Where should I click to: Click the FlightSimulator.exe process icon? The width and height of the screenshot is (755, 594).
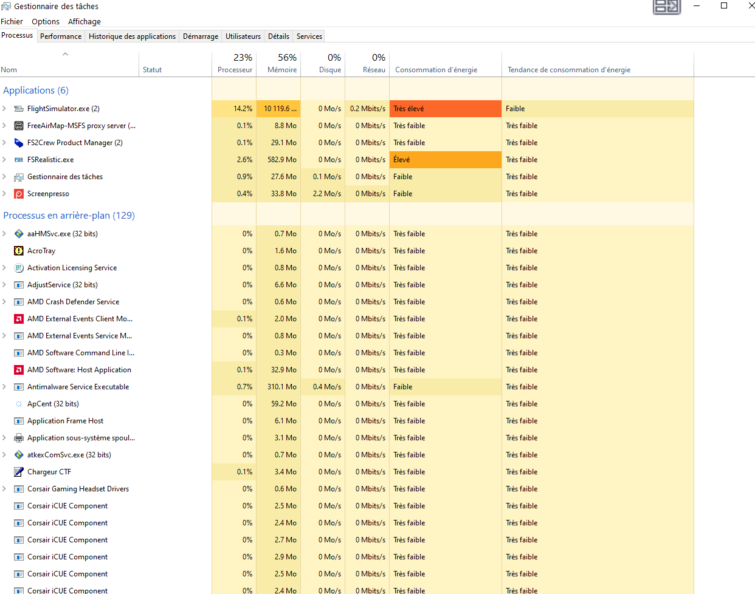point(19,109)
